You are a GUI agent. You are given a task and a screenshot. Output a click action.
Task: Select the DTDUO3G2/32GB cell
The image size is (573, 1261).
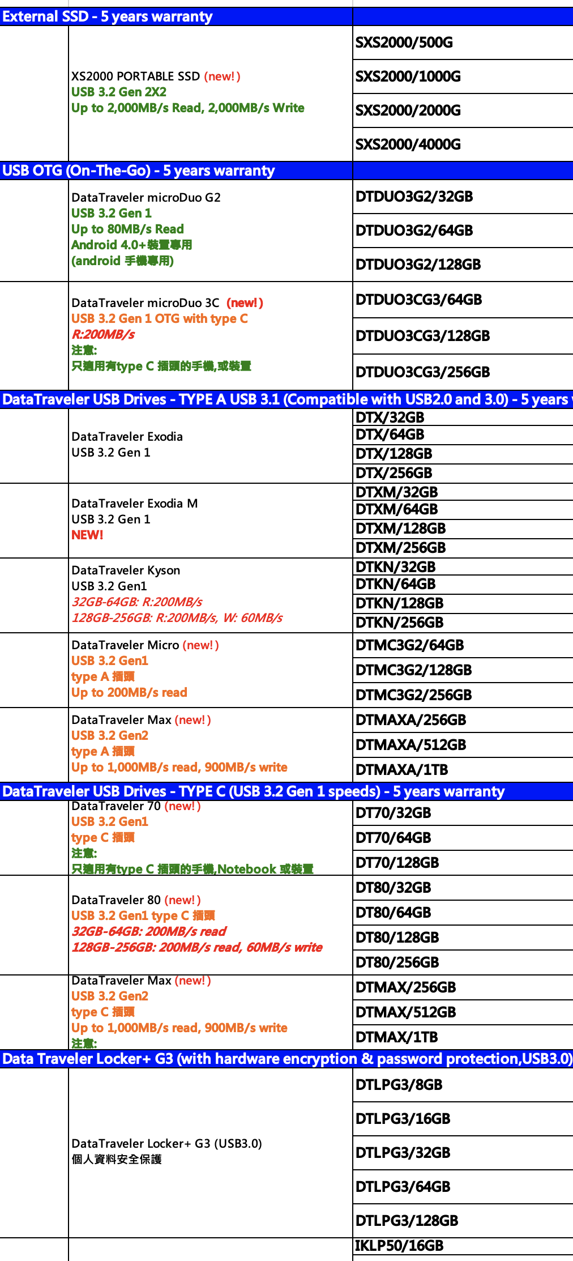pyautogui.click(x=463, y=197)
